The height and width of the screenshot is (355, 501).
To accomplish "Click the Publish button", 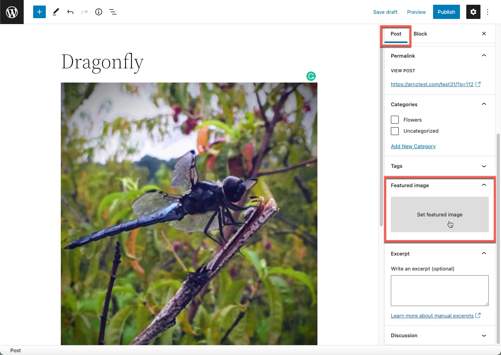I will 447,12.
